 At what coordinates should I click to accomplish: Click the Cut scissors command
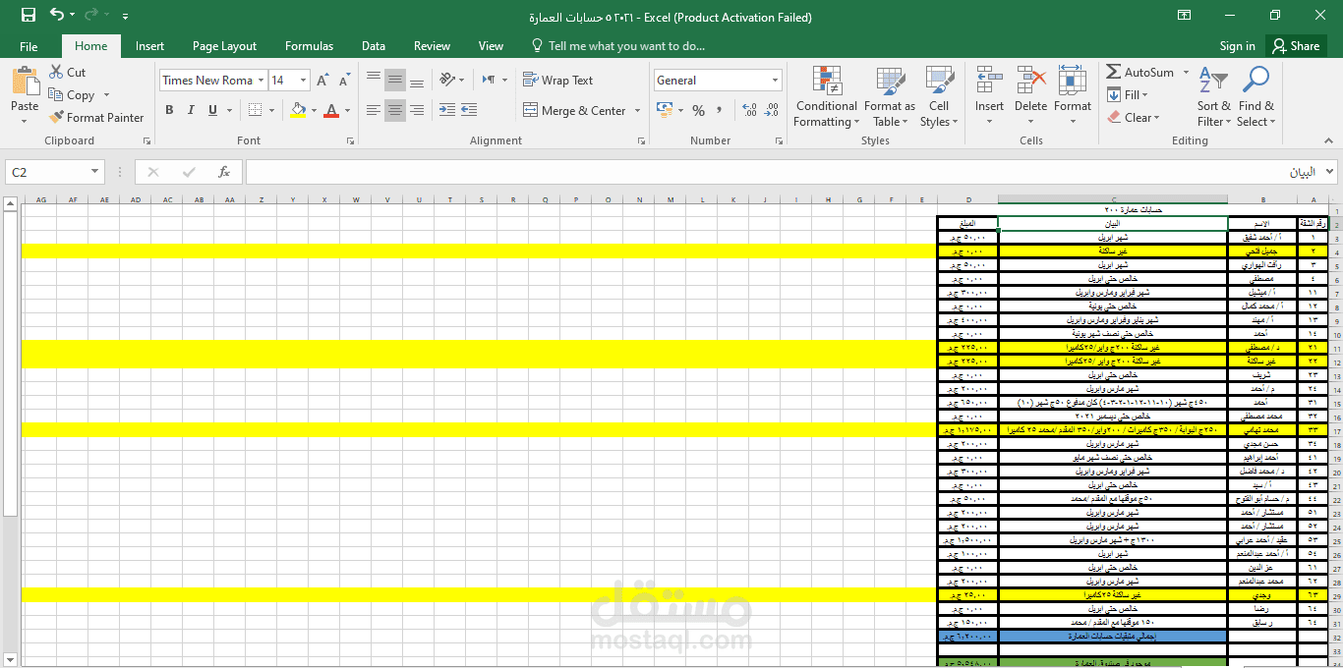67,73
